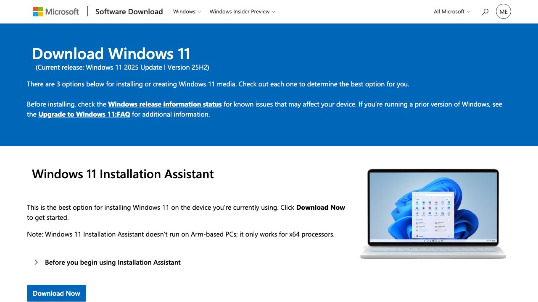This screenshot has height=302, width=538.
Task: Click the bold "Download Now" in the paragraph
Action: pos(321,207)
